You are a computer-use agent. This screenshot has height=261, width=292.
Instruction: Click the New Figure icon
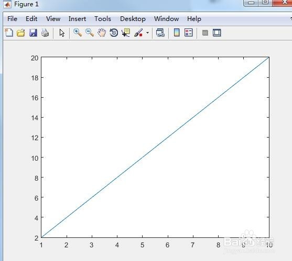tap(9, 33)
